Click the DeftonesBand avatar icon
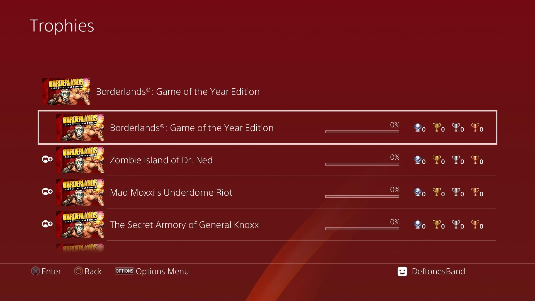Image resolution: width=535 pixels, height=301 pixels. click(402, 271)
